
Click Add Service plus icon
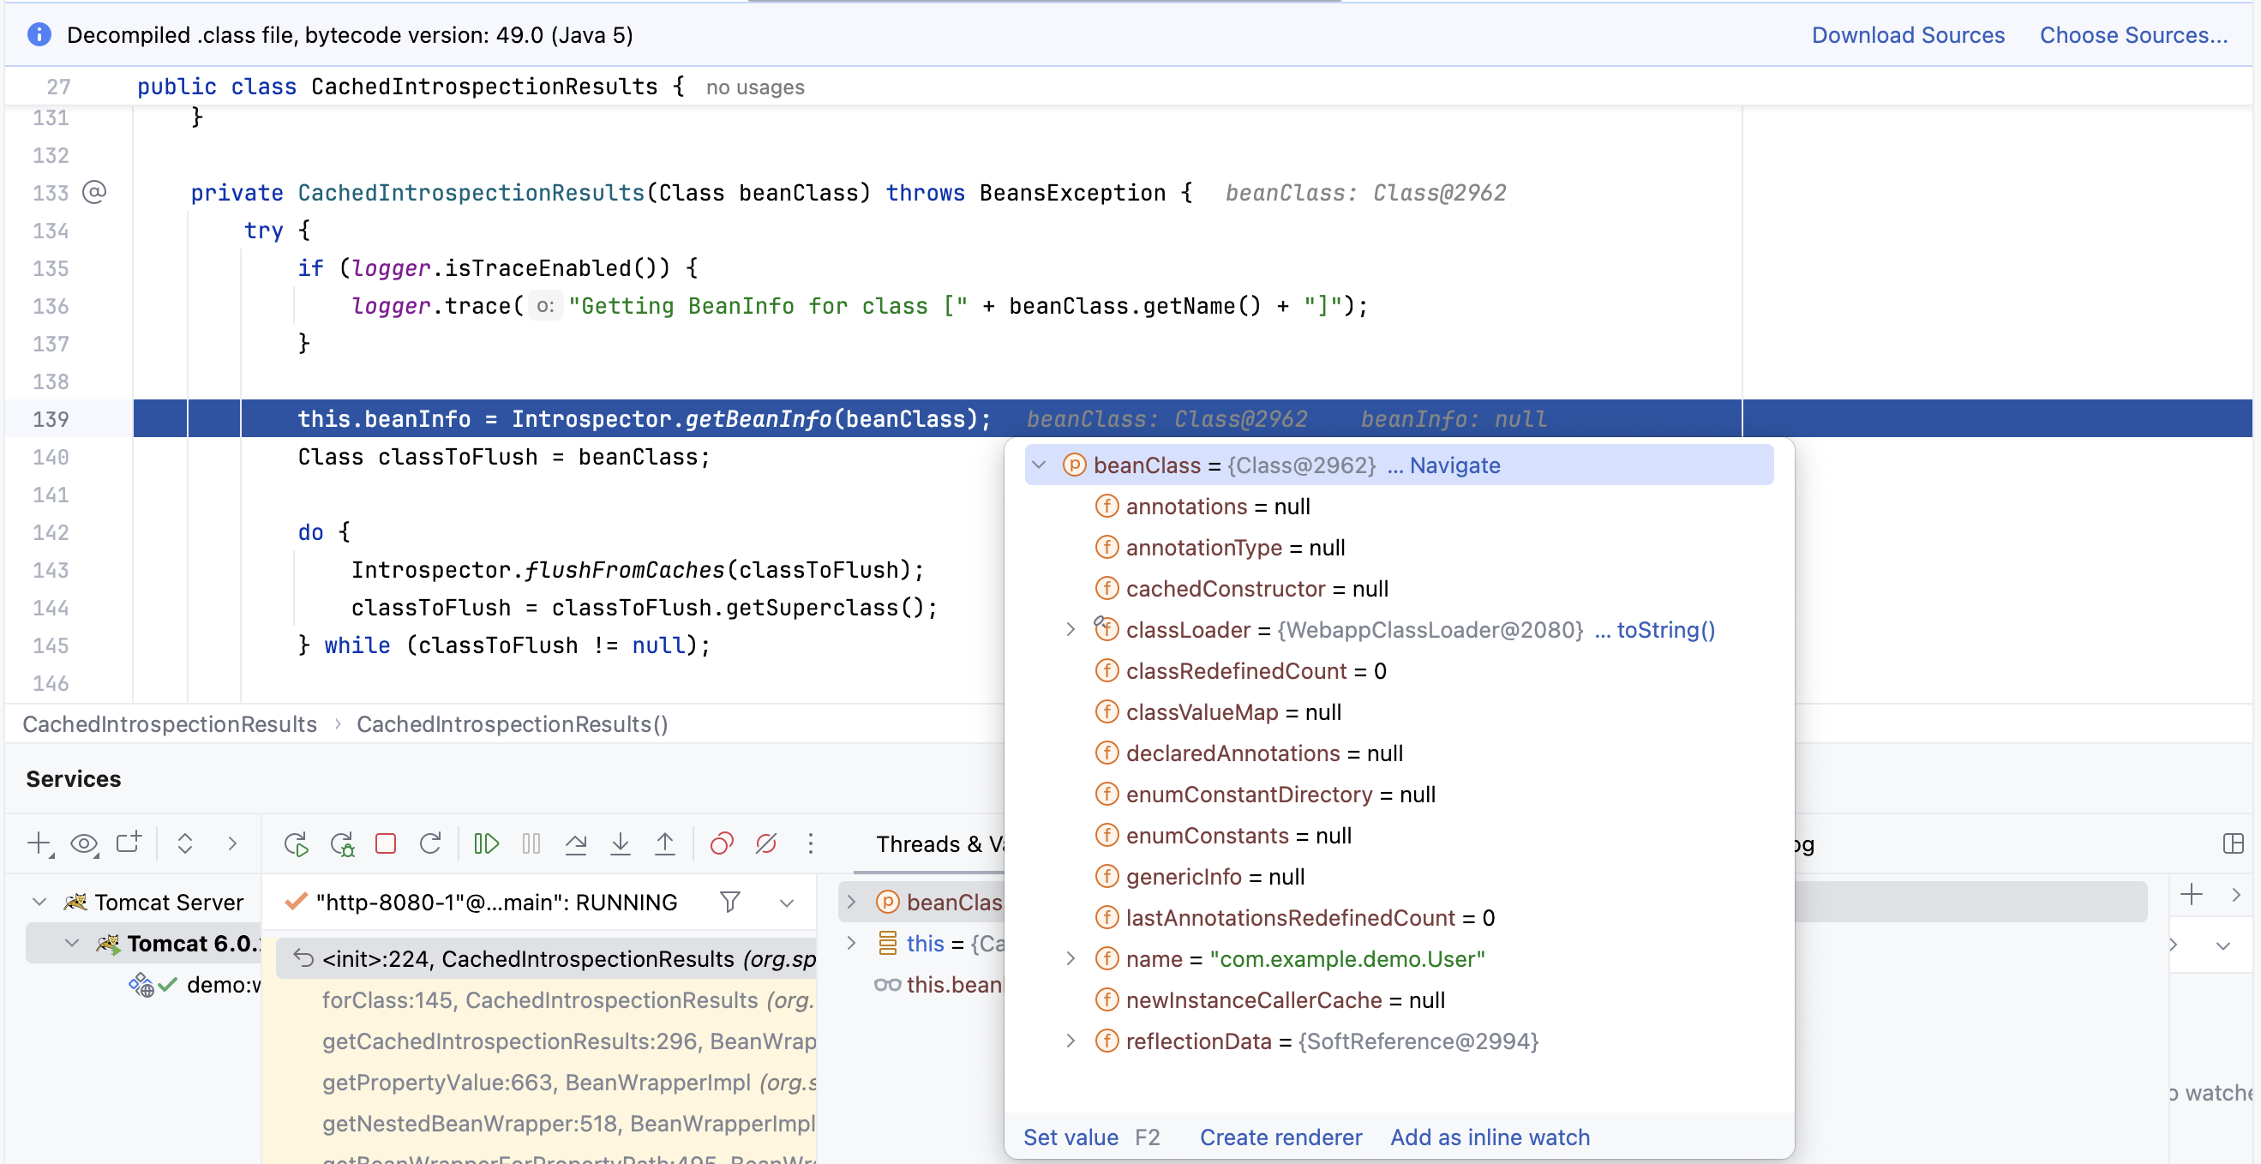39,843
